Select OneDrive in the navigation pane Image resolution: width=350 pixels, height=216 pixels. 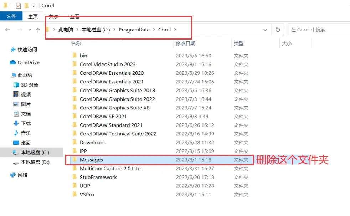tap(29, 62)
